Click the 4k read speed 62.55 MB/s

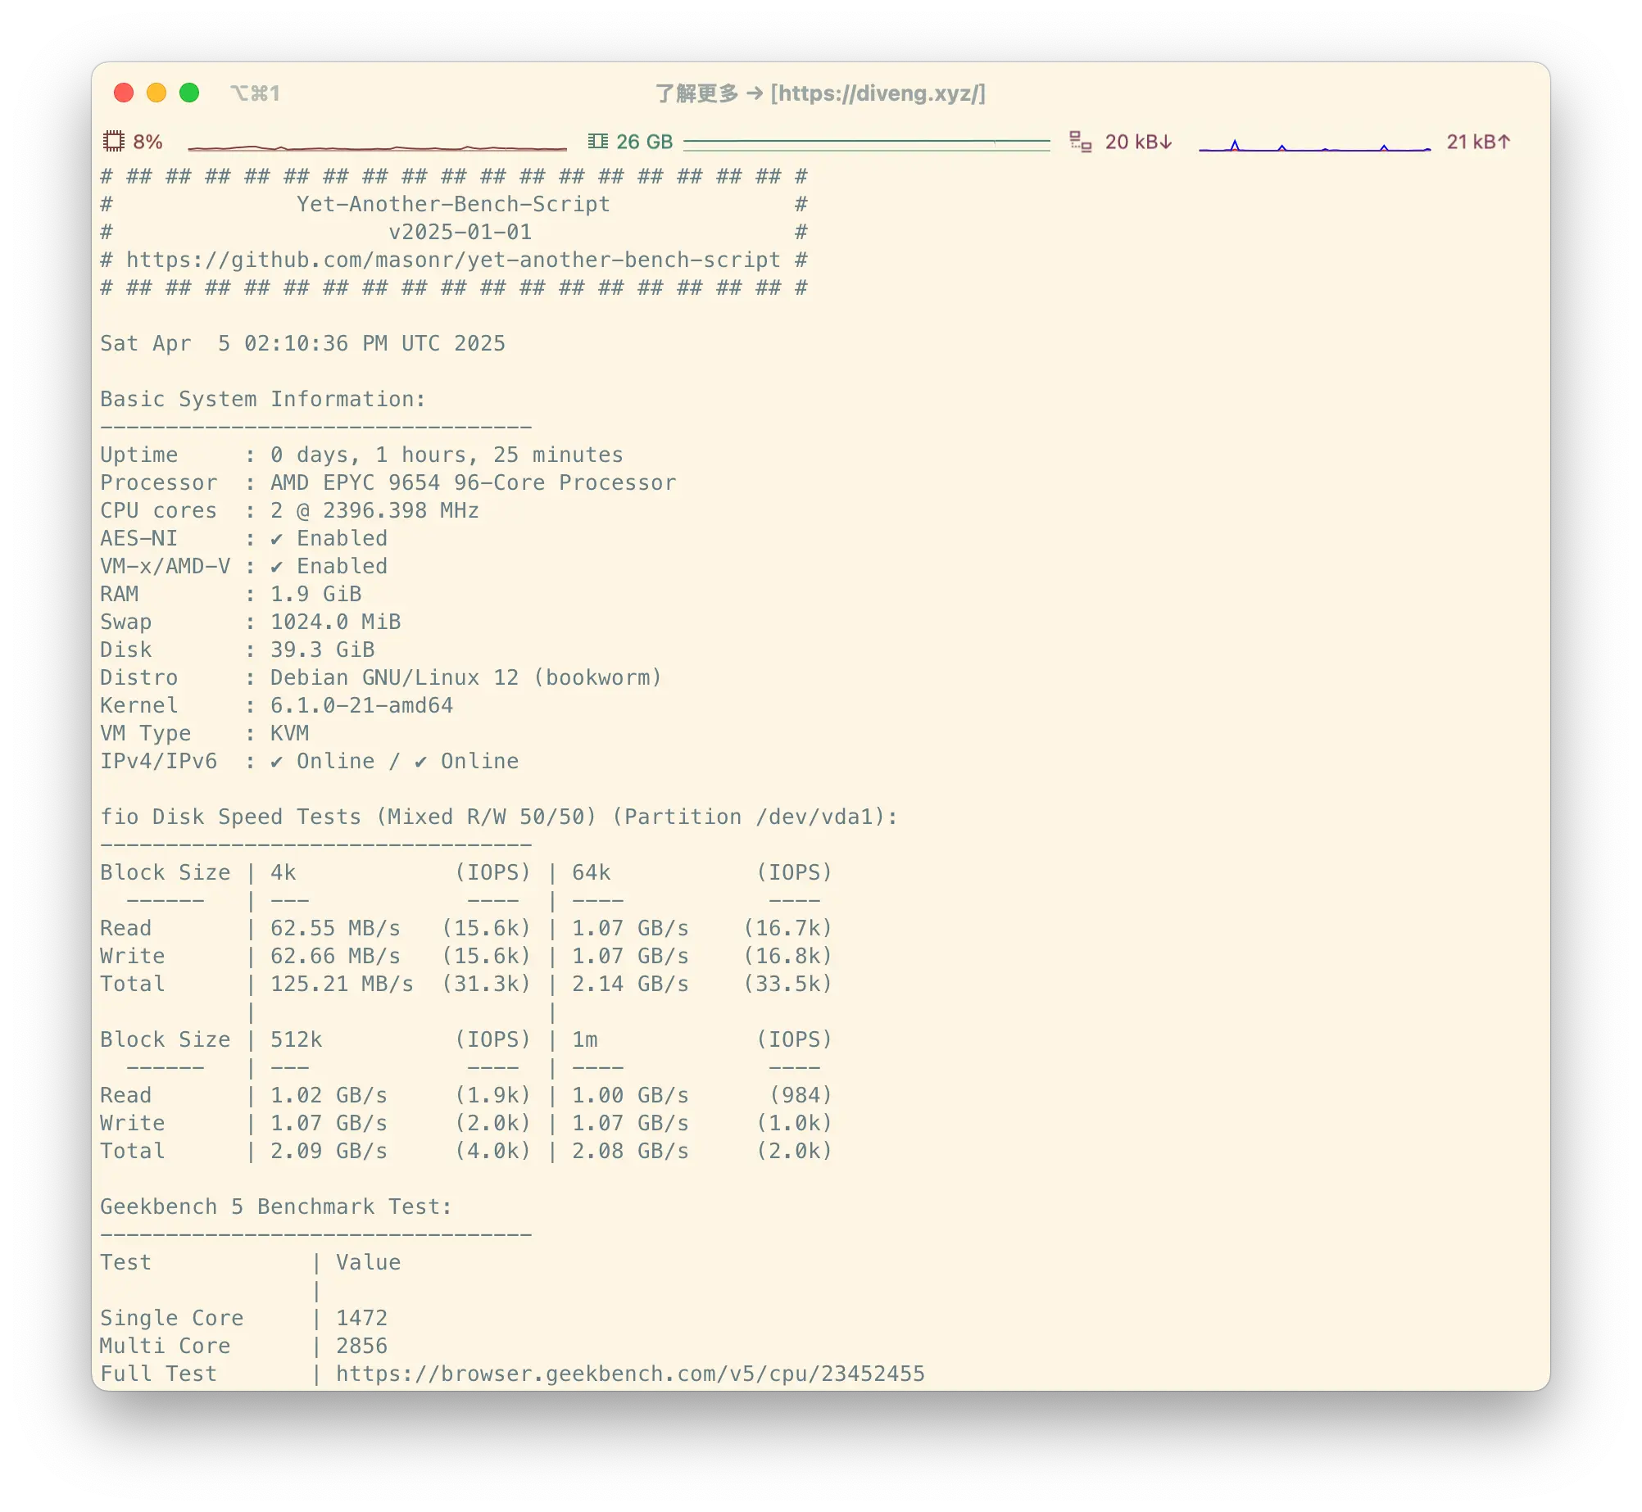click(335, 928)
